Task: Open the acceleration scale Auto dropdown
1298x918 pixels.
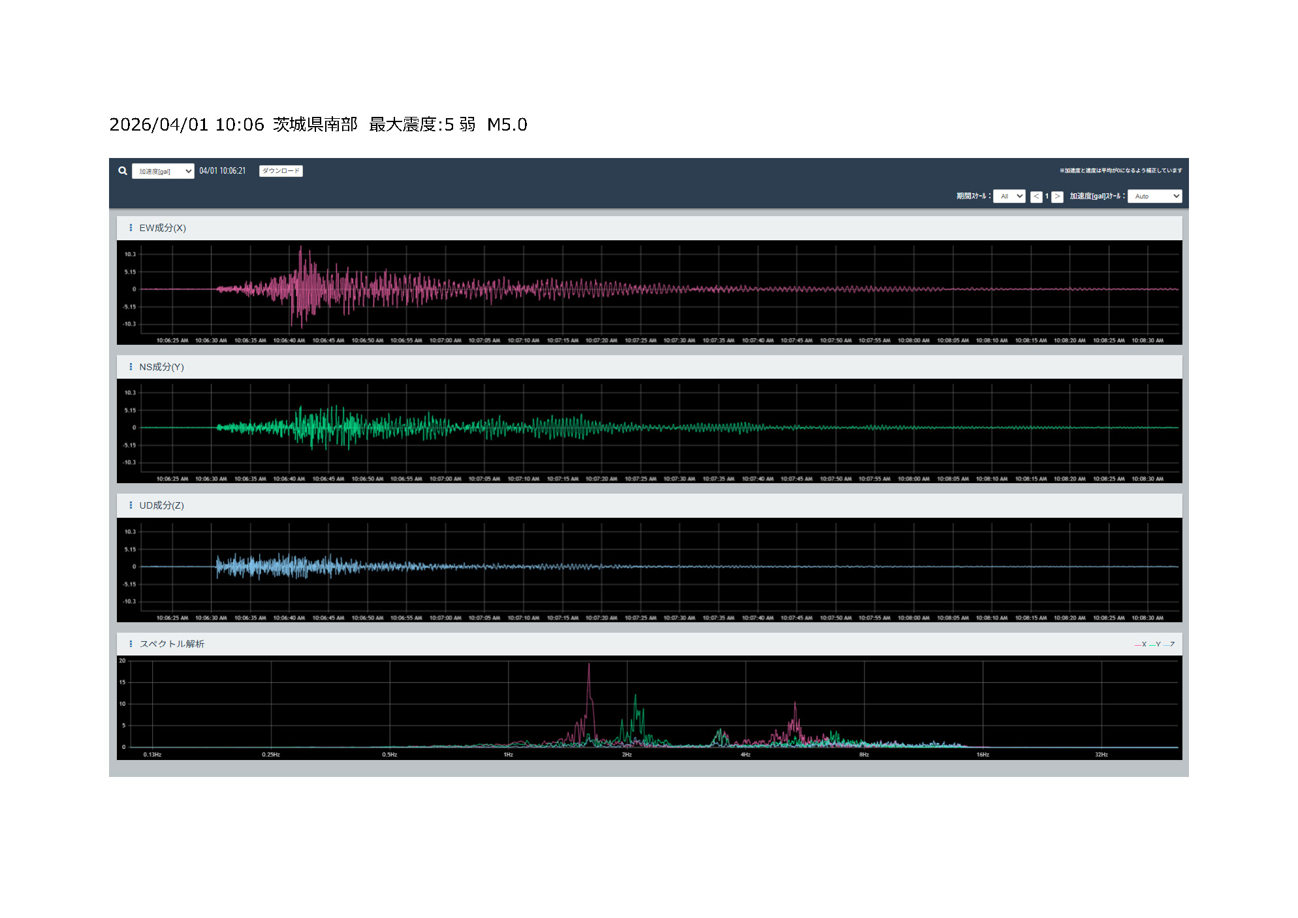Action: tap(1154, 196)
